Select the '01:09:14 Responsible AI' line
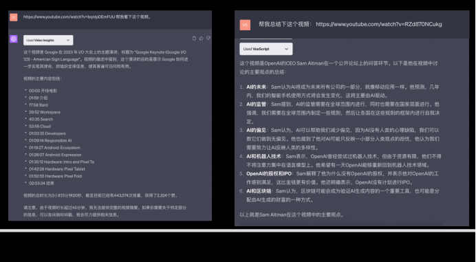The image size is (476, 262). click(x=50, y=140)
